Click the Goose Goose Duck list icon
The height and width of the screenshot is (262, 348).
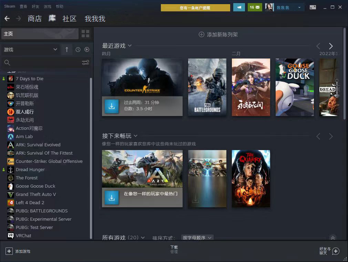(10, 186)
